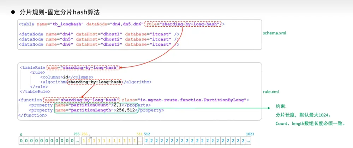Click the closing '</rule>' tag text
Screen dimensions: 353x148
tap(39, 87)
